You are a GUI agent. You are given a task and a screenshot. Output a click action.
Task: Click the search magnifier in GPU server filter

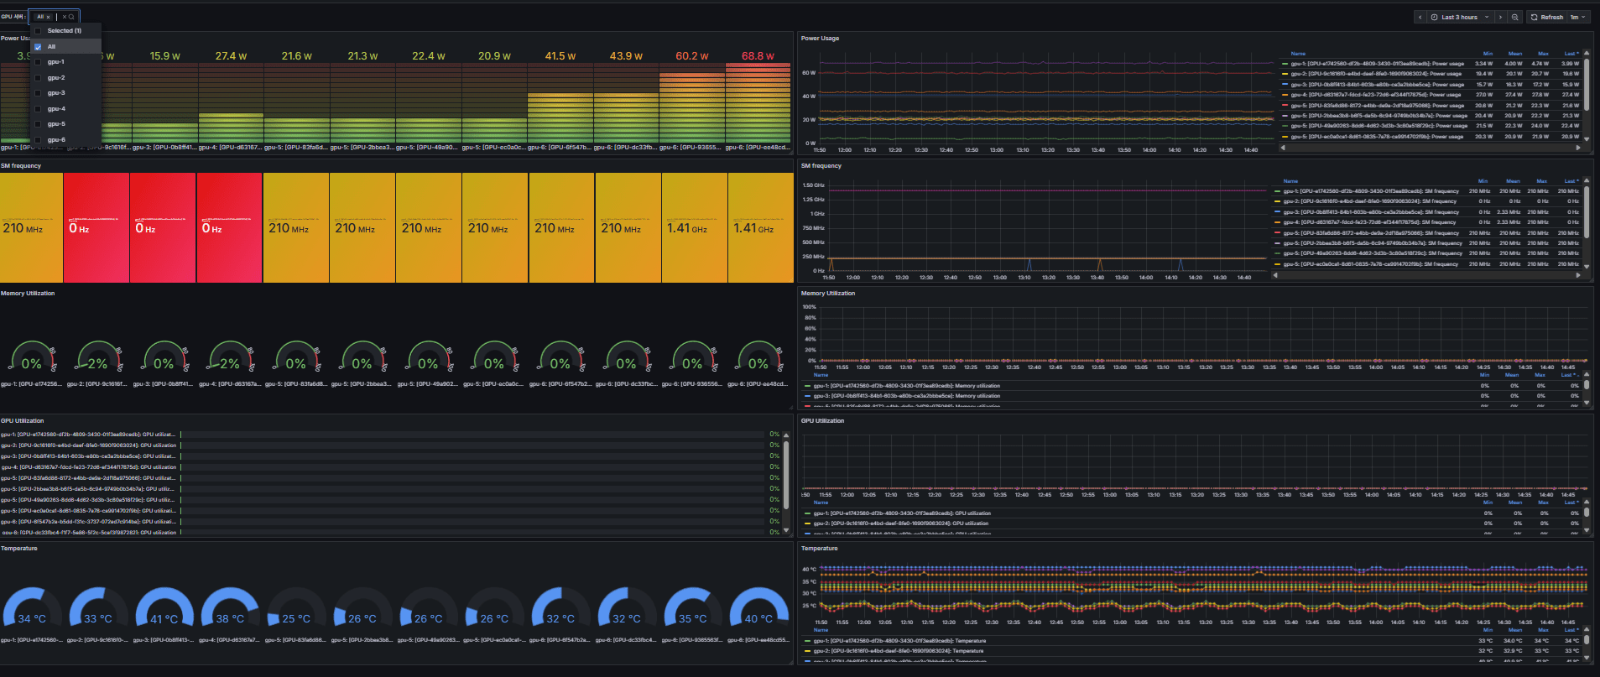pos(72,17)
